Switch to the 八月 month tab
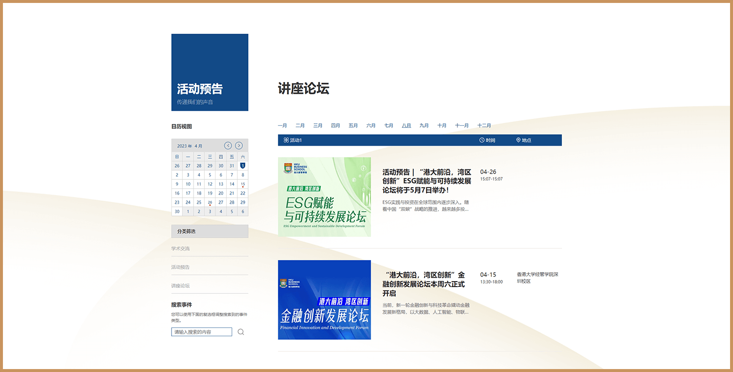Viewport: 733px width, 372px height. 406,126
